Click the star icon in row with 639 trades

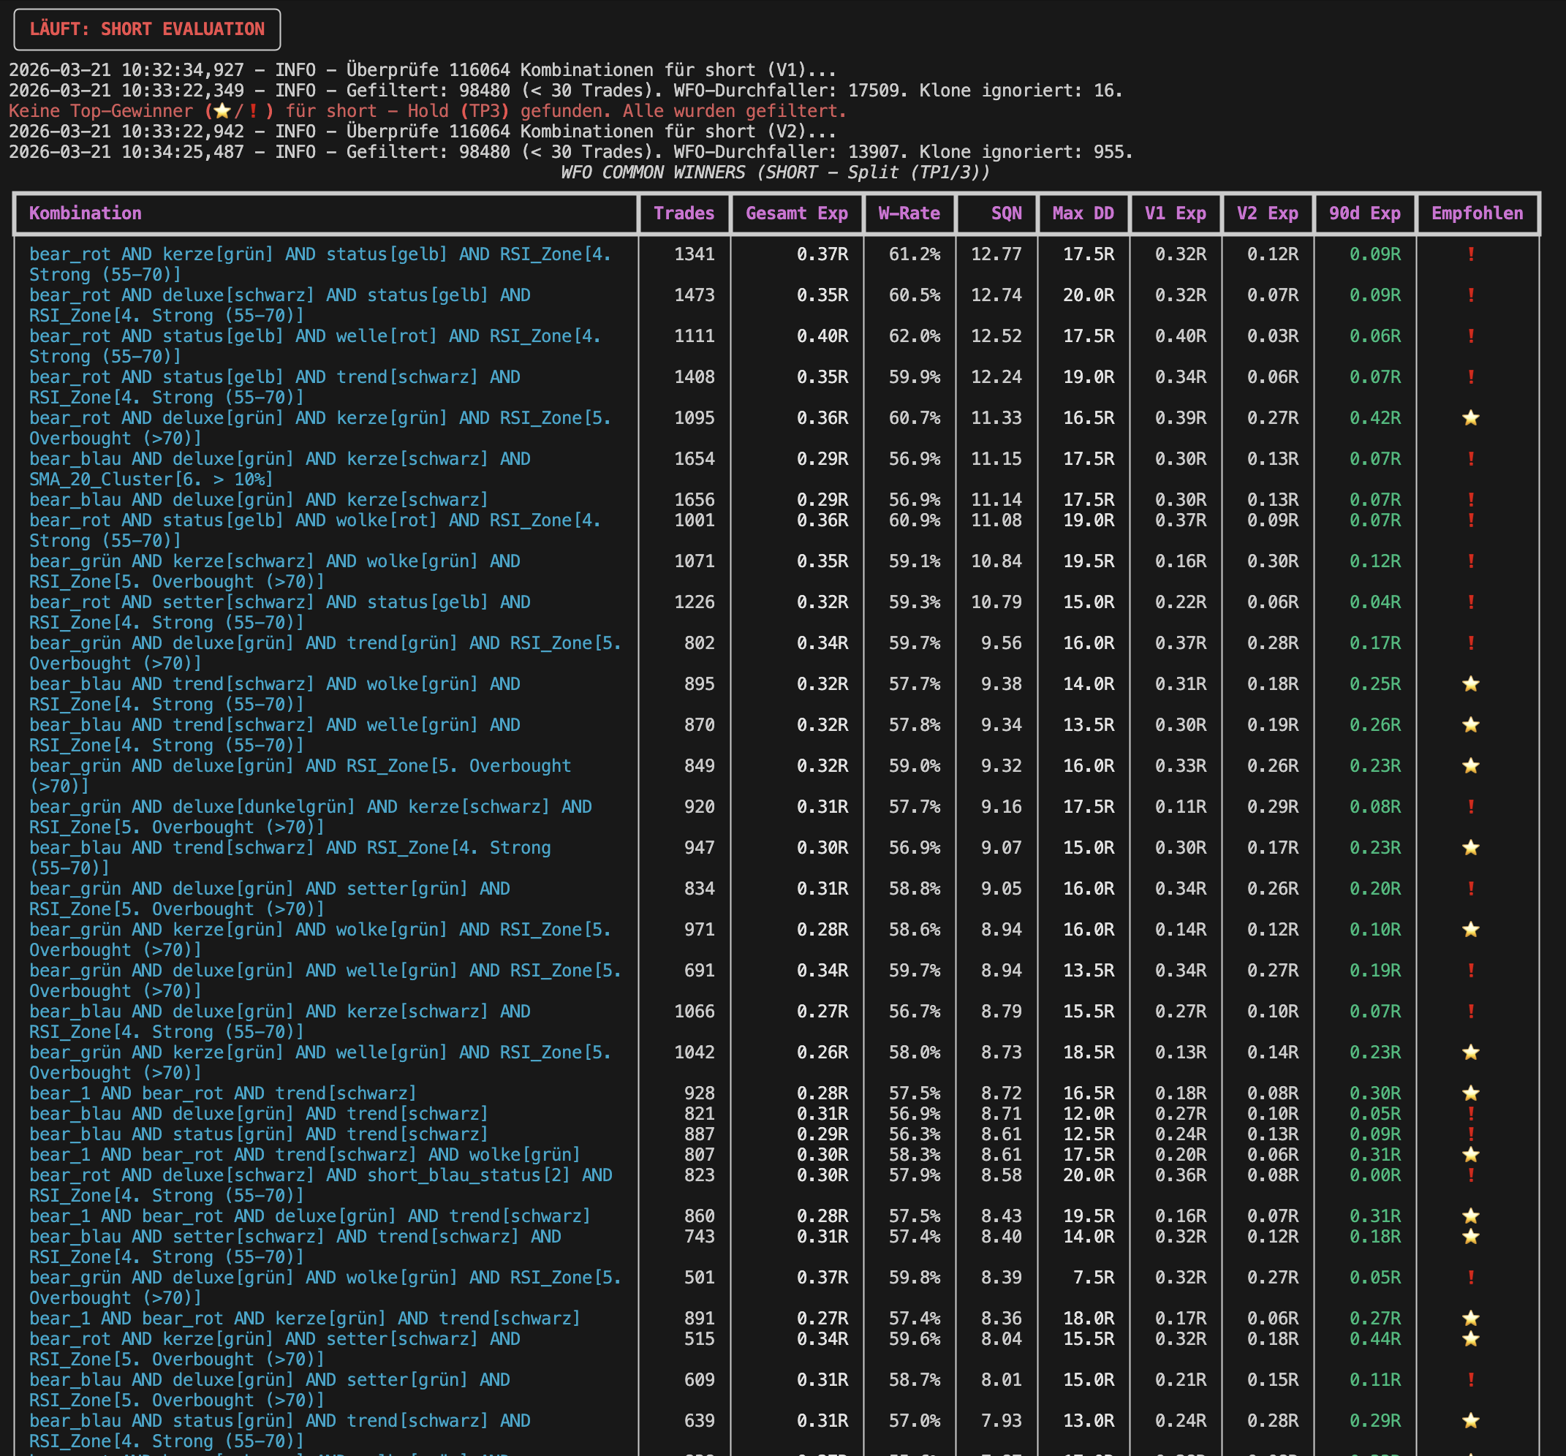1470,1421
